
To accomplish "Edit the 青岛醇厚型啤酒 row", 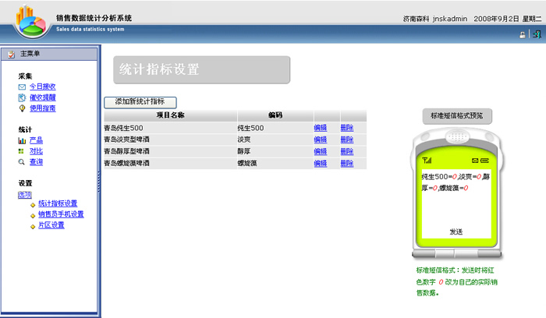I will click(x=320, y=151).
